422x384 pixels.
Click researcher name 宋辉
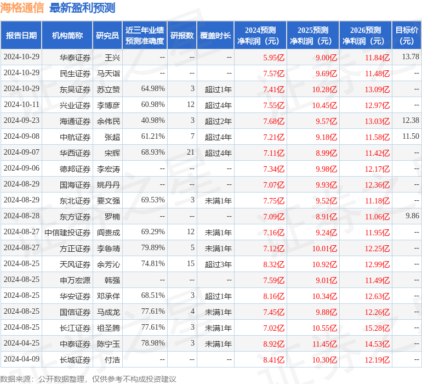(112, 153)
